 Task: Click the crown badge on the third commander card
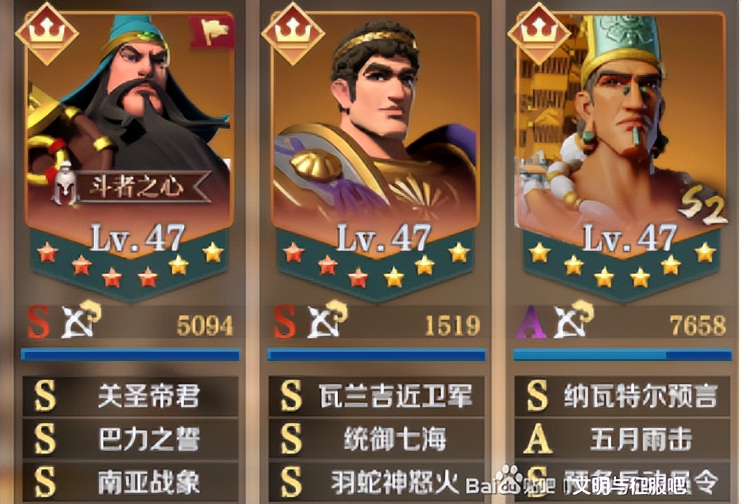coord(539,33)
